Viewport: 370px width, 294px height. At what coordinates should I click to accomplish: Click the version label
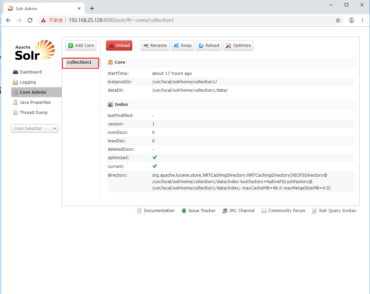pos(116,124)
